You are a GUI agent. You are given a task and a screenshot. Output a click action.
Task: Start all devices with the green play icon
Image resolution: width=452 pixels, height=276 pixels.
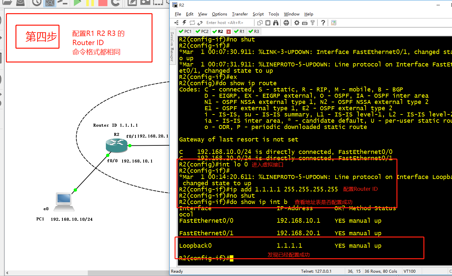click(77, 4)
